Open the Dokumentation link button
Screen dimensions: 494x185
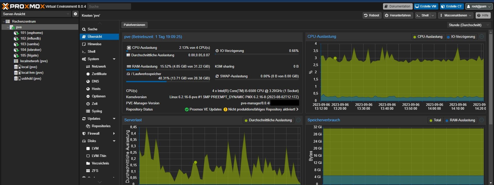[398, 6]
